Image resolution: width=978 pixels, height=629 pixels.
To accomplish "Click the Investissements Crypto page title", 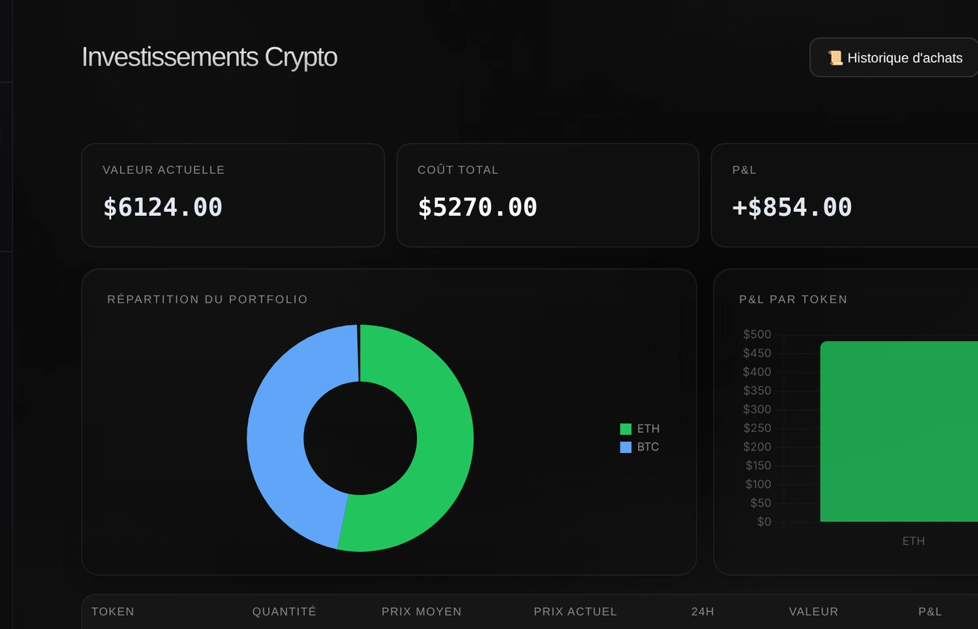I will tap(210, 57).
